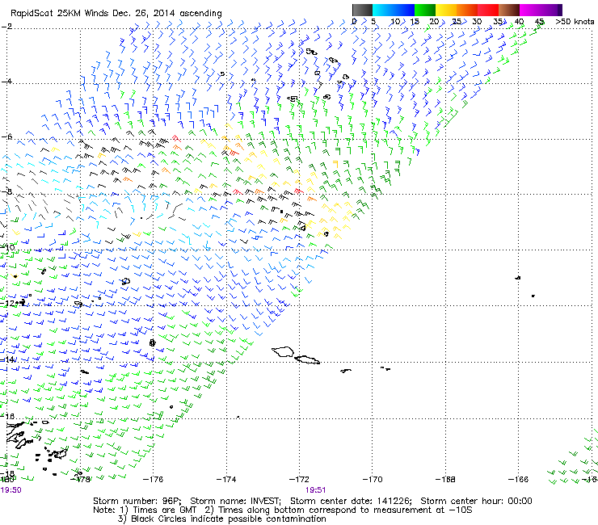The image size is (598, 525).
Task: Click the "19:50" pass time label
Action: (x=11, y=490)
